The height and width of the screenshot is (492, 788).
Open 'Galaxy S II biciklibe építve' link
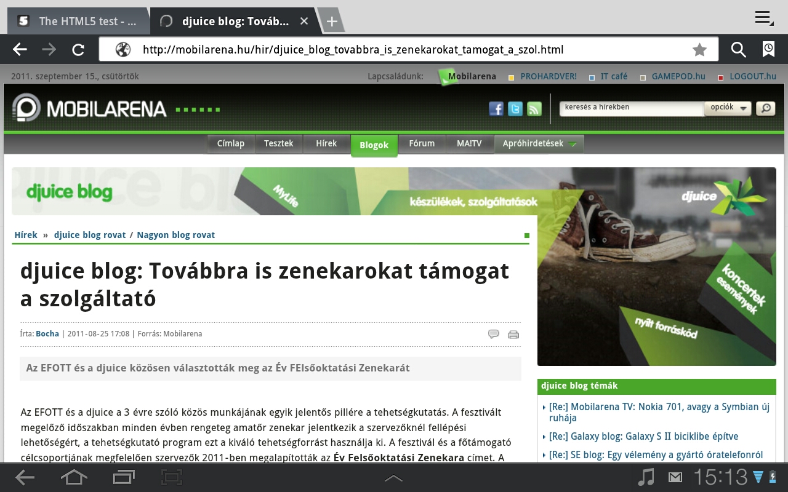coord(643,436)
